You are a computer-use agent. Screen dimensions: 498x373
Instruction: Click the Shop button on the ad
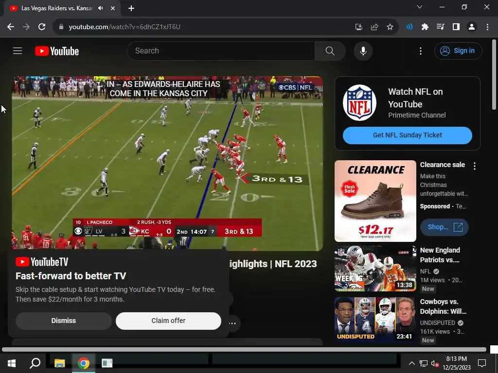(444, 227)
